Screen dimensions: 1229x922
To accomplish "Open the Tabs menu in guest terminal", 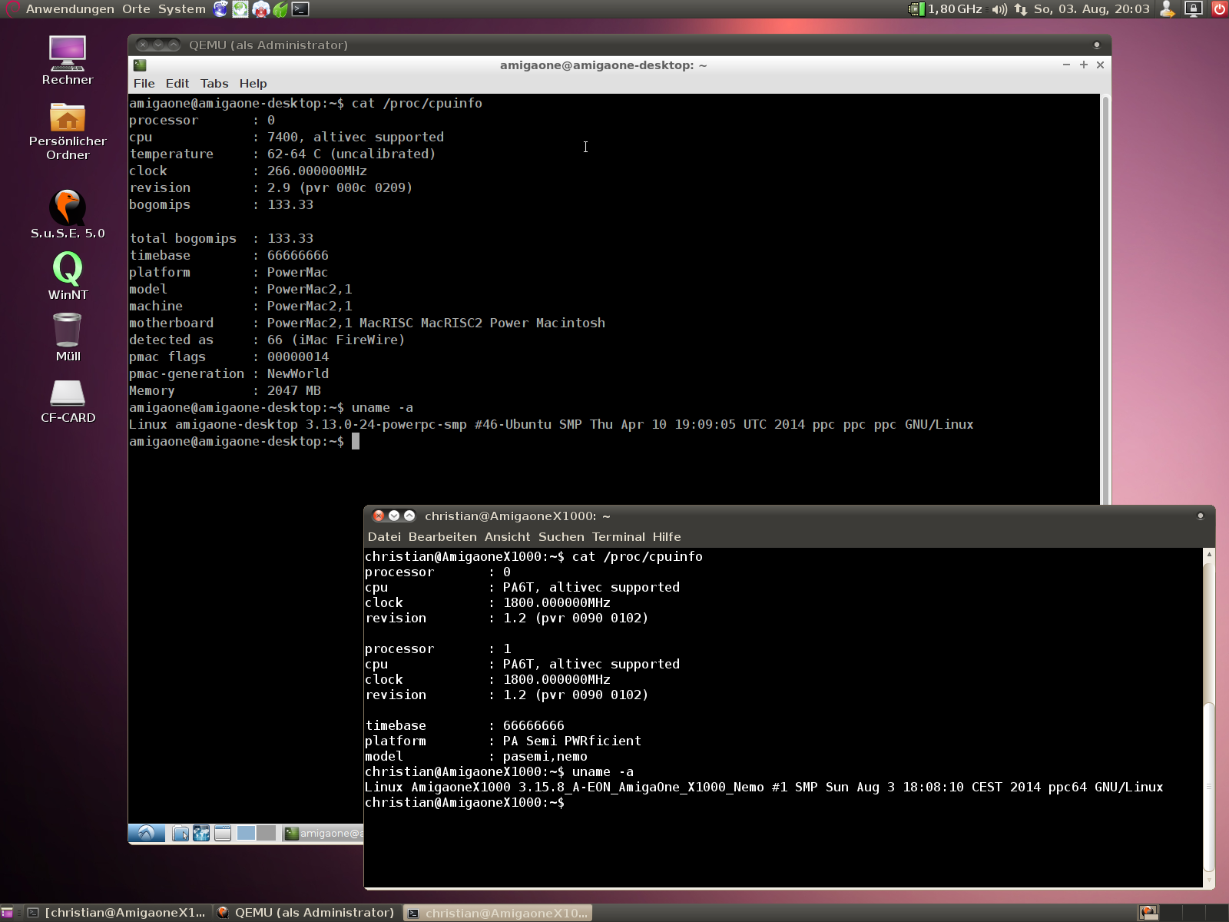I will tap(214, 84).
